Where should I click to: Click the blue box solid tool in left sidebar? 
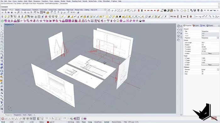tap(2, 64)
